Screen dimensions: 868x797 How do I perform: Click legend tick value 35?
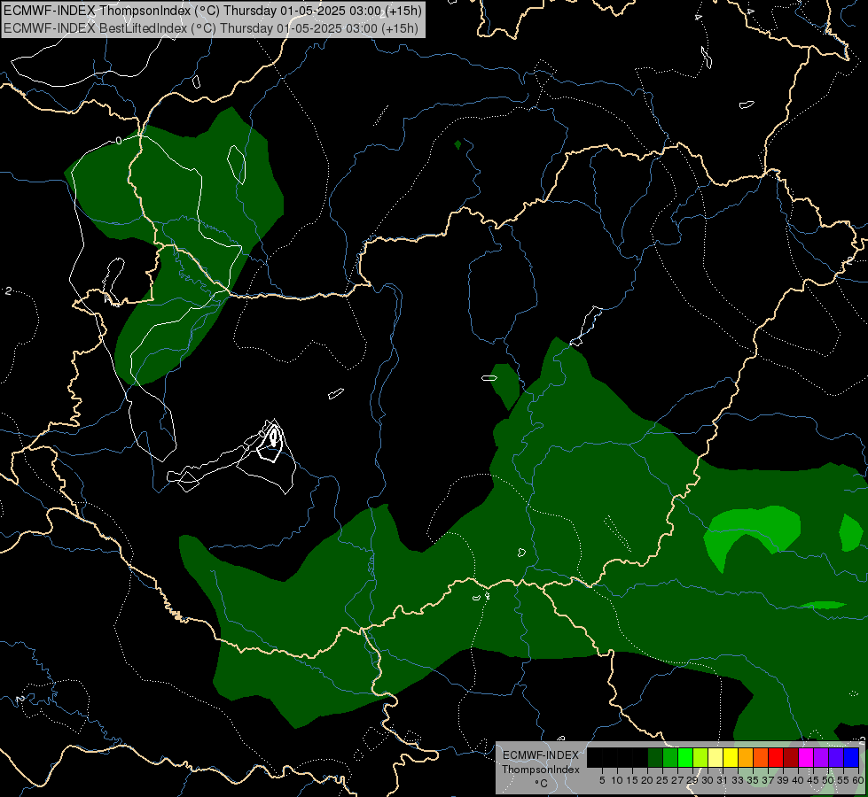click(753, 780)
